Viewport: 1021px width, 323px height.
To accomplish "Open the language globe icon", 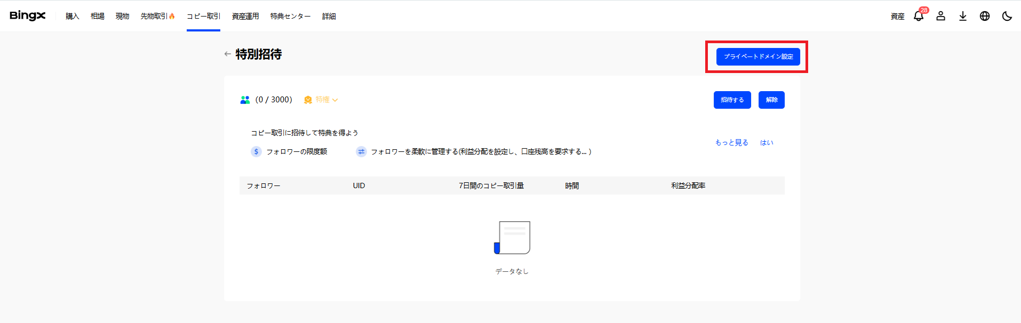I will [985, 16].
